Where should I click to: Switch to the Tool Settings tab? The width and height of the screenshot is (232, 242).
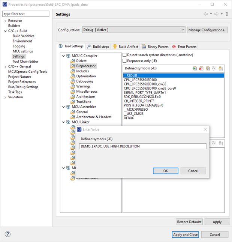coord(71,46)
